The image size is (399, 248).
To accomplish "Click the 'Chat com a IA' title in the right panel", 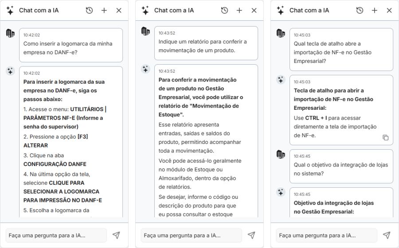I will click(x=309, y=11).
